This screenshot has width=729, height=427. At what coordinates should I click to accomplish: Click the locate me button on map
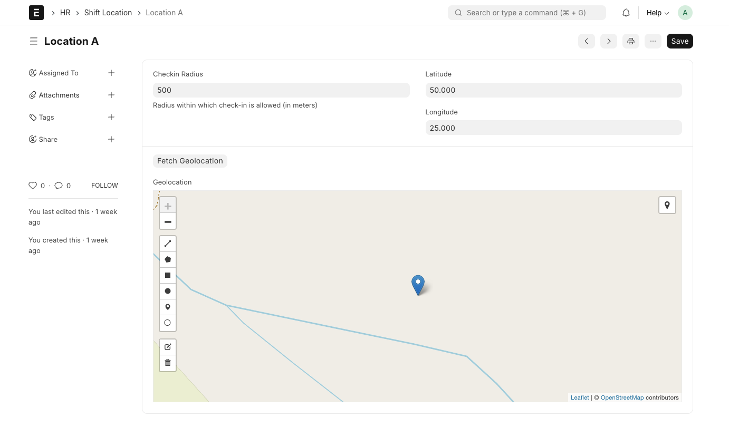click(667, 205)
